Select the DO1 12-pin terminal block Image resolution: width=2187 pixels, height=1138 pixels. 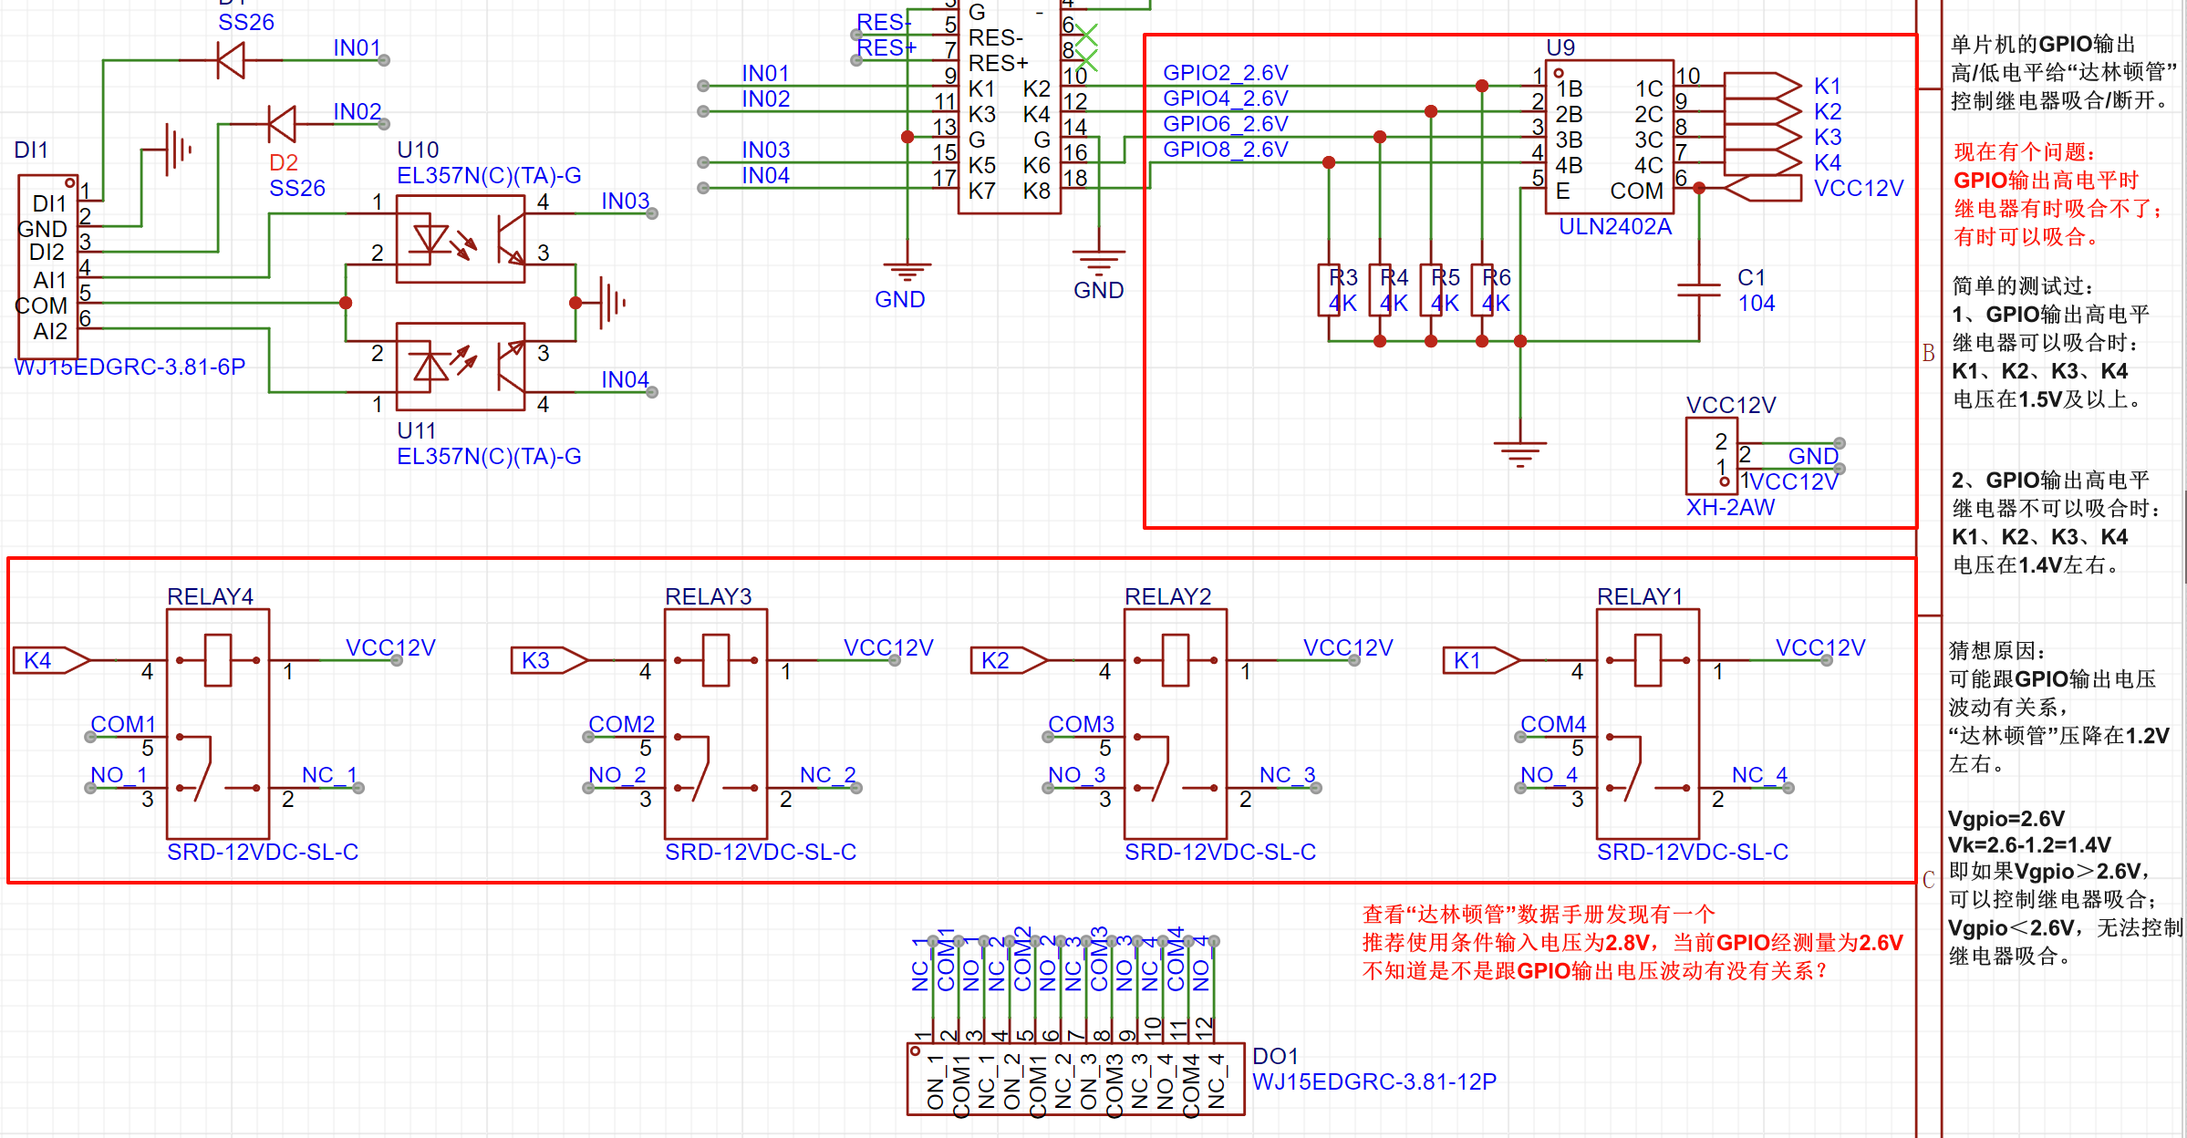pos(1075,1080)
